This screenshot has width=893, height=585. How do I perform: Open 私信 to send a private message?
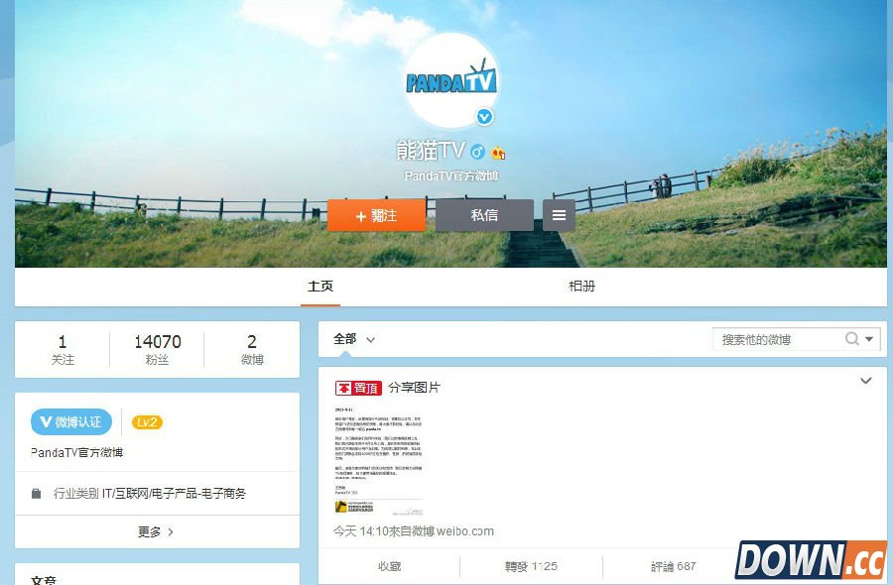pyautogui.click(x=484, y=214)
